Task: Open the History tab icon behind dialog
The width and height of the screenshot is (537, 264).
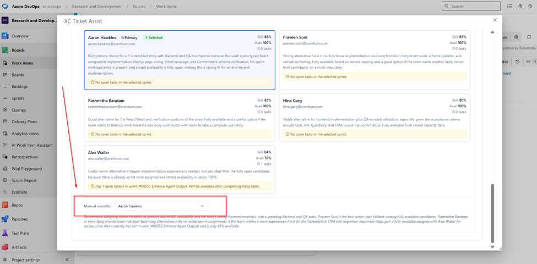Action: pyautogui.click(x=517, y=62)
